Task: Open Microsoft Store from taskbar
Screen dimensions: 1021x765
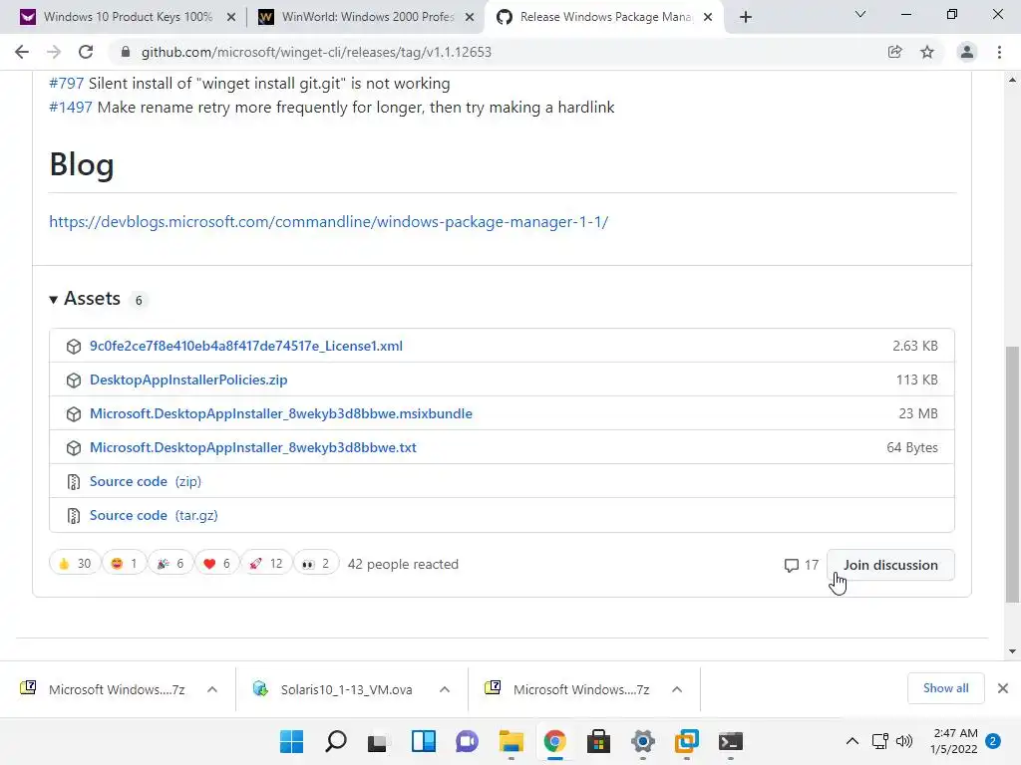Action: coord(598,741)
